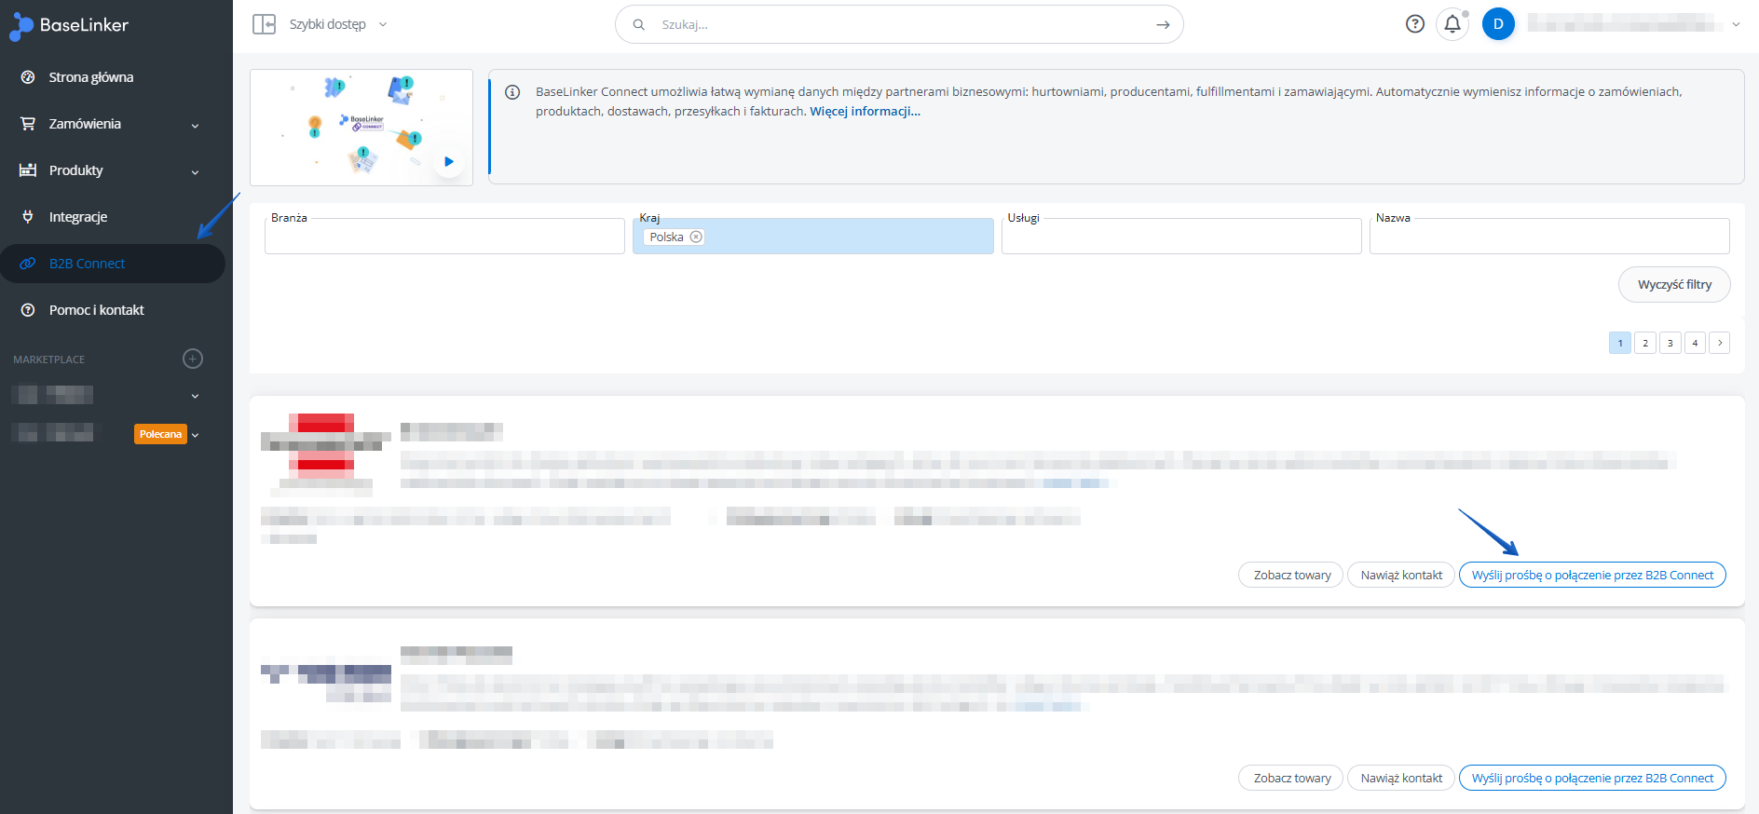Expand the Zamówienia menu chevron
The width and height of the screenshot is (1759, 814).
point(195,126)
